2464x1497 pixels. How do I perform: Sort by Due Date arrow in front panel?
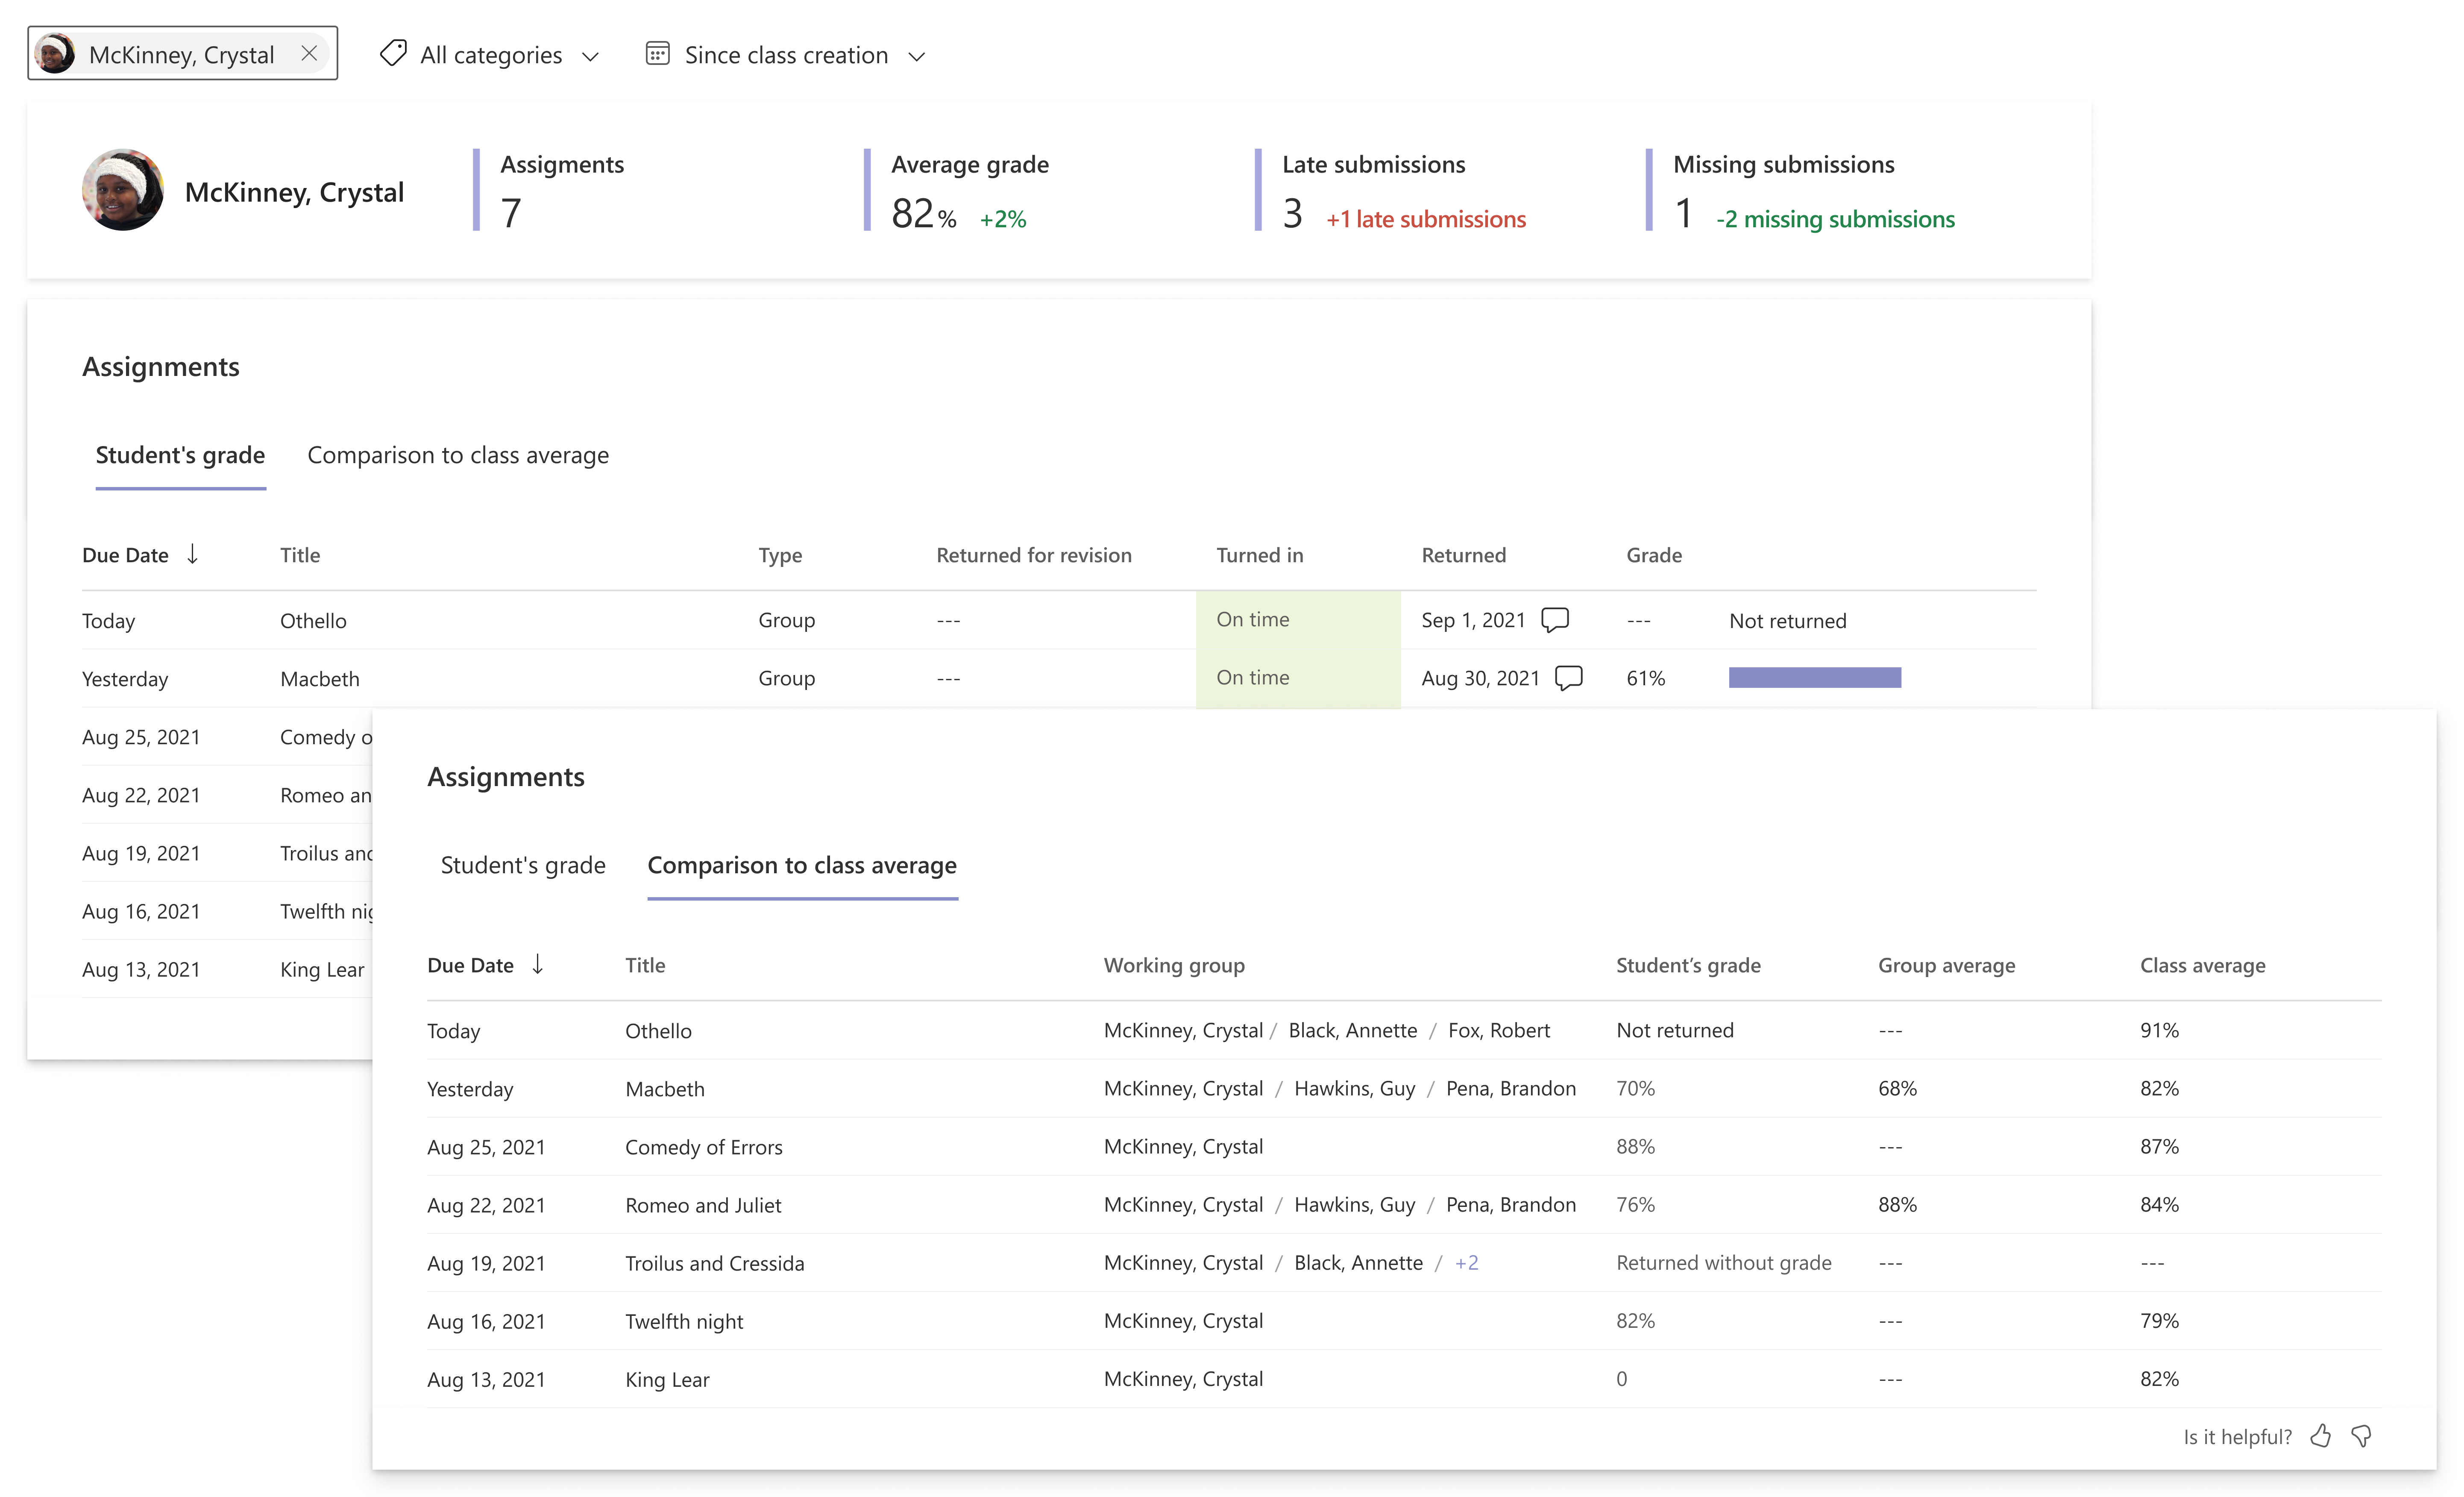coord(538,964)
